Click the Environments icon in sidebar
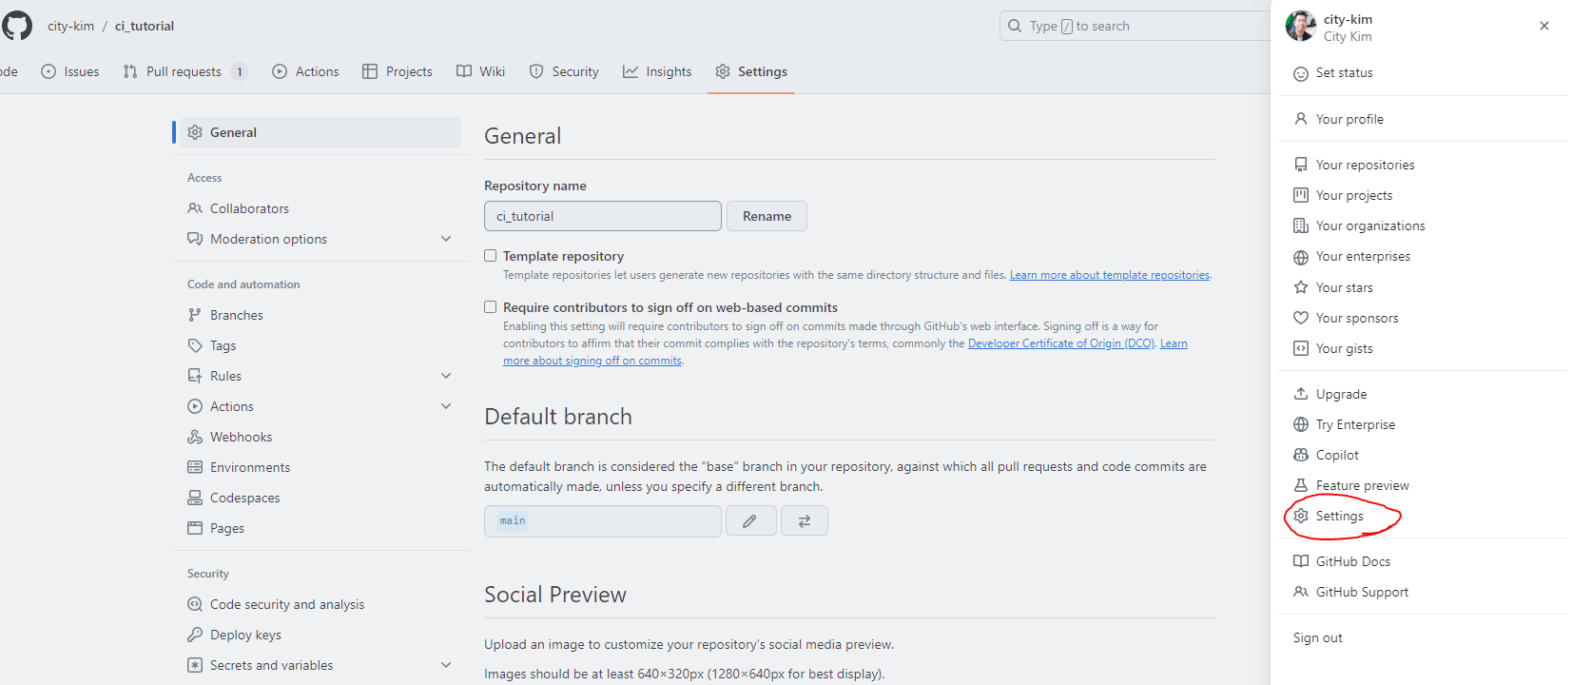 tap(195, 467)
